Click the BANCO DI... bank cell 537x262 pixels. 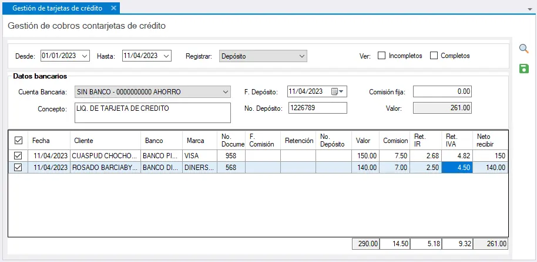pos(162,168)
